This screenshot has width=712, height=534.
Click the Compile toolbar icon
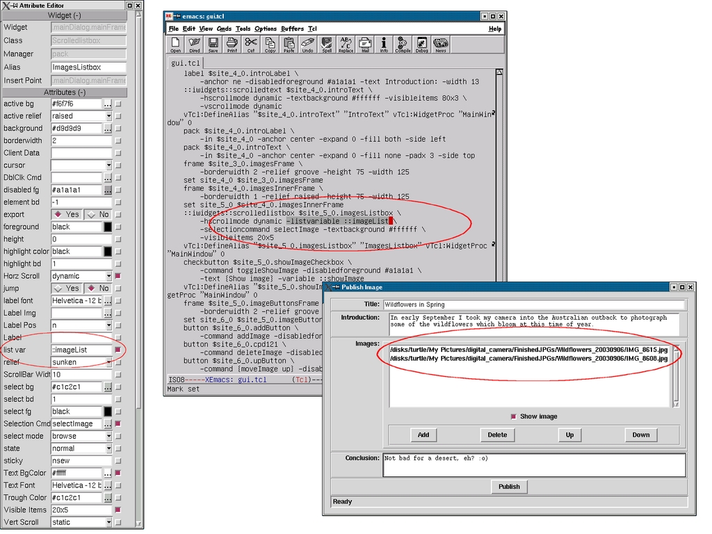pos(403,44)
